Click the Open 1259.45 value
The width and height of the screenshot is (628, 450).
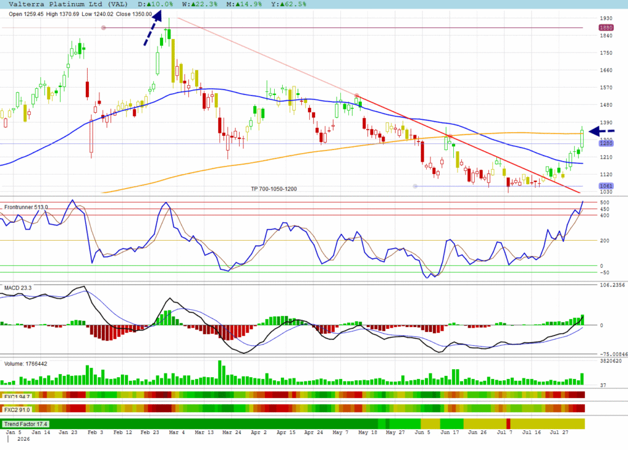(x=26, y=14)
